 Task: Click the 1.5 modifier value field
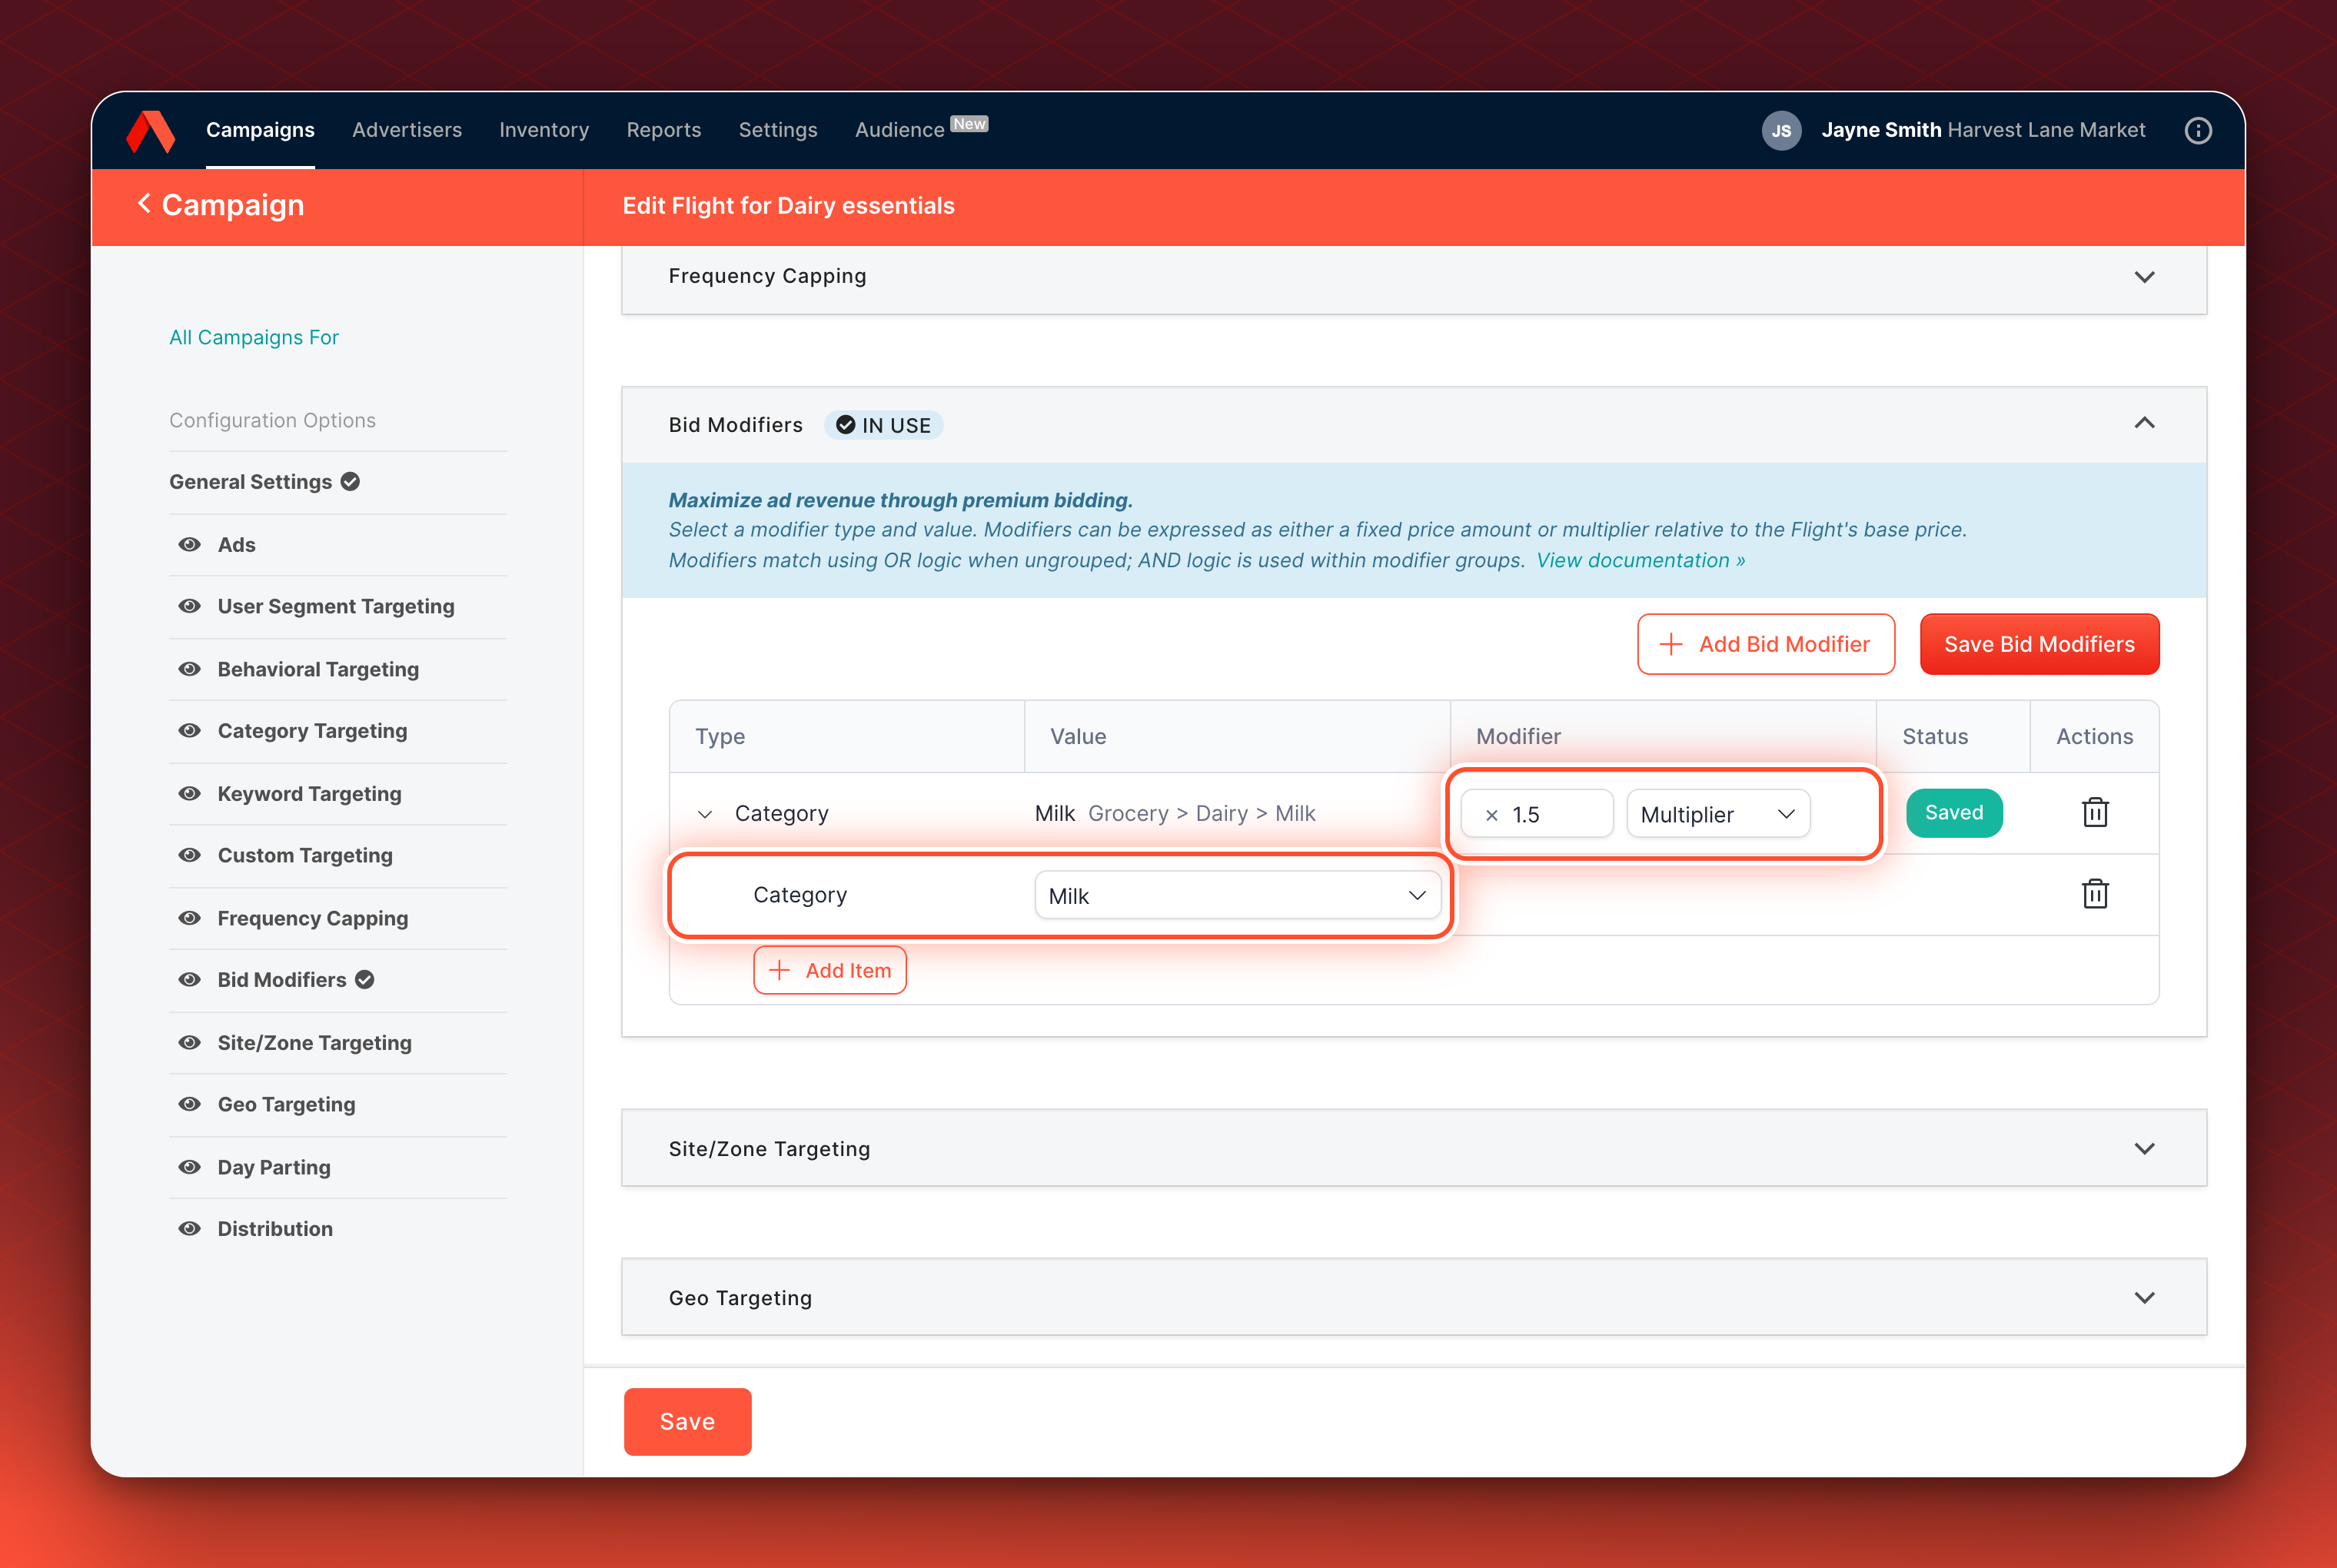[x=1537, y=814]
